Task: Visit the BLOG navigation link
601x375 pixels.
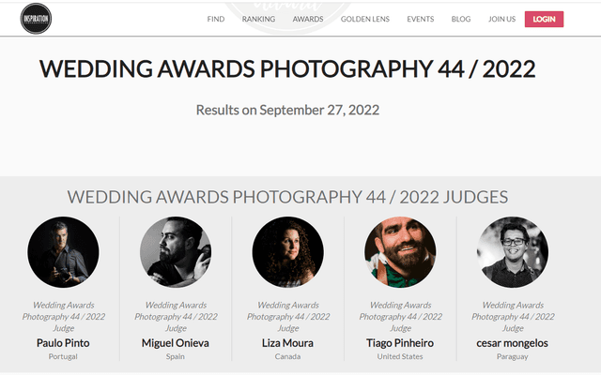Action: [x=461, y=19]
